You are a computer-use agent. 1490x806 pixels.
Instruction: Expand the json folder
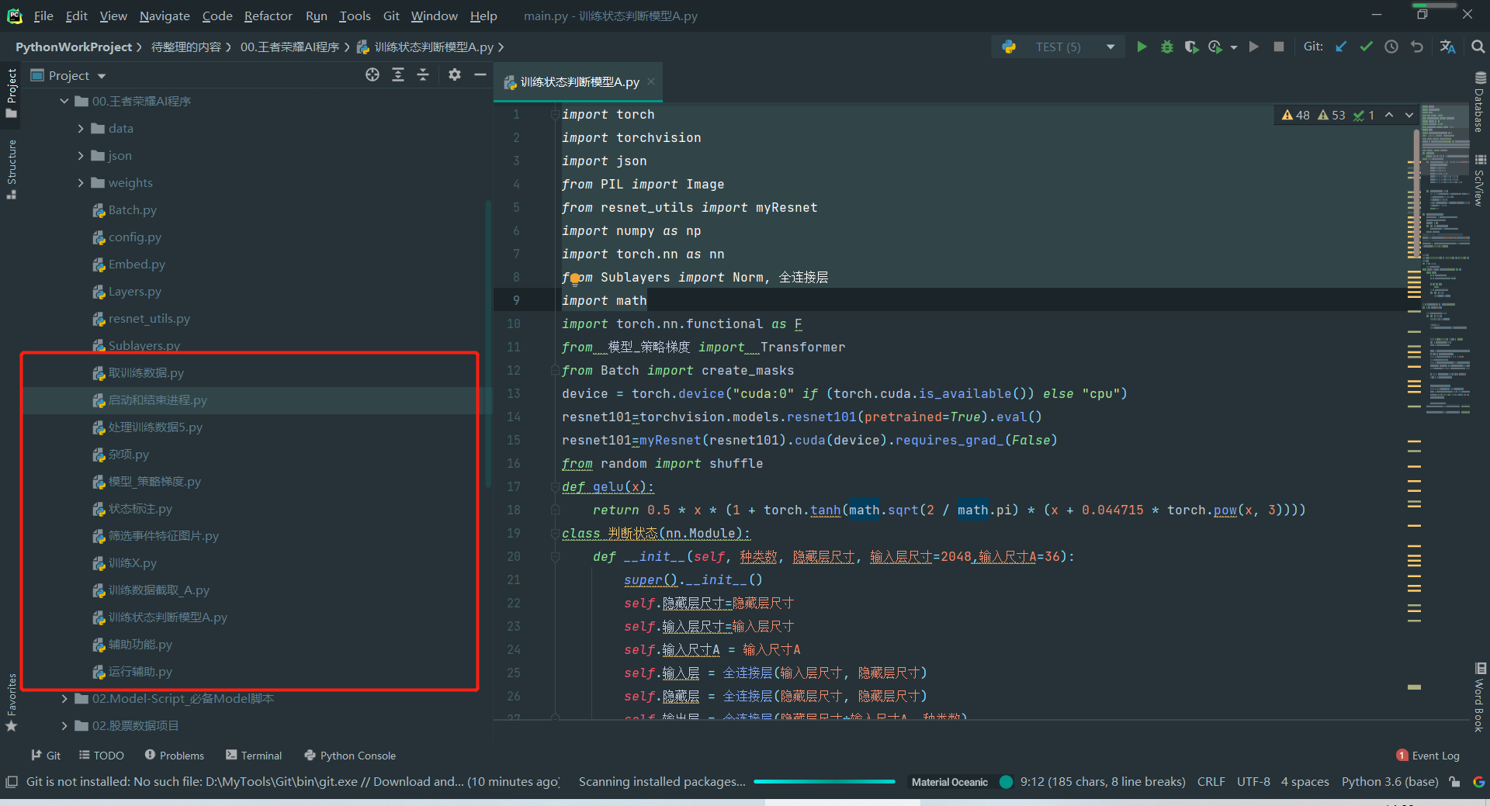[x=81, y=156]
